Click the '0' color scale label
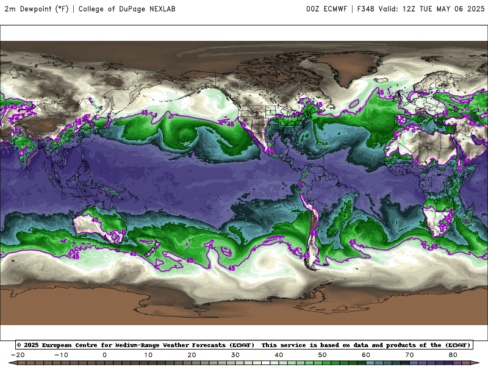 [x=104, y=355]
